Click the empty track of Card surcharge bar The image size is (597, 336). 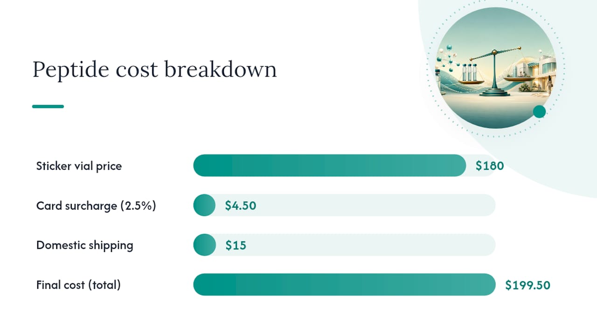355,205
